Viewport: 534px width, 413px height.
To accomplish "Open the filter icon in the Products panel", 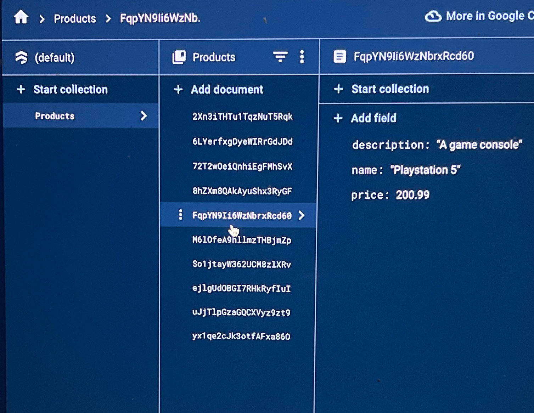I will (280, 57).
